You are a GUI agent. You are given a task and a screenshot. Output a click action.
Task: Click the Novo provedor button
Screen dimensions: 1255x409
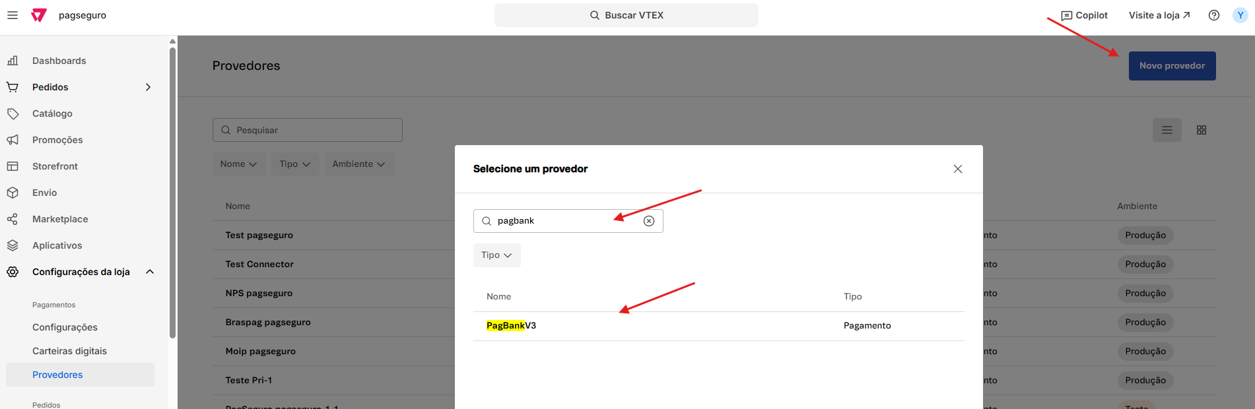pyautogui.click(x=1172, y=66)
